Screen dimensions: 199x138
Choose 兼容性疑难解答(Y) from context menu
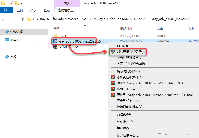click(130, 58)
